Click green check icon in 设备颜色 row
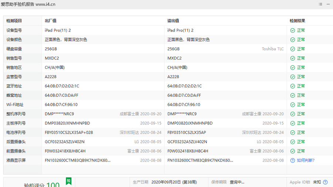Screen dimensions: 333x187 [293, 40]
